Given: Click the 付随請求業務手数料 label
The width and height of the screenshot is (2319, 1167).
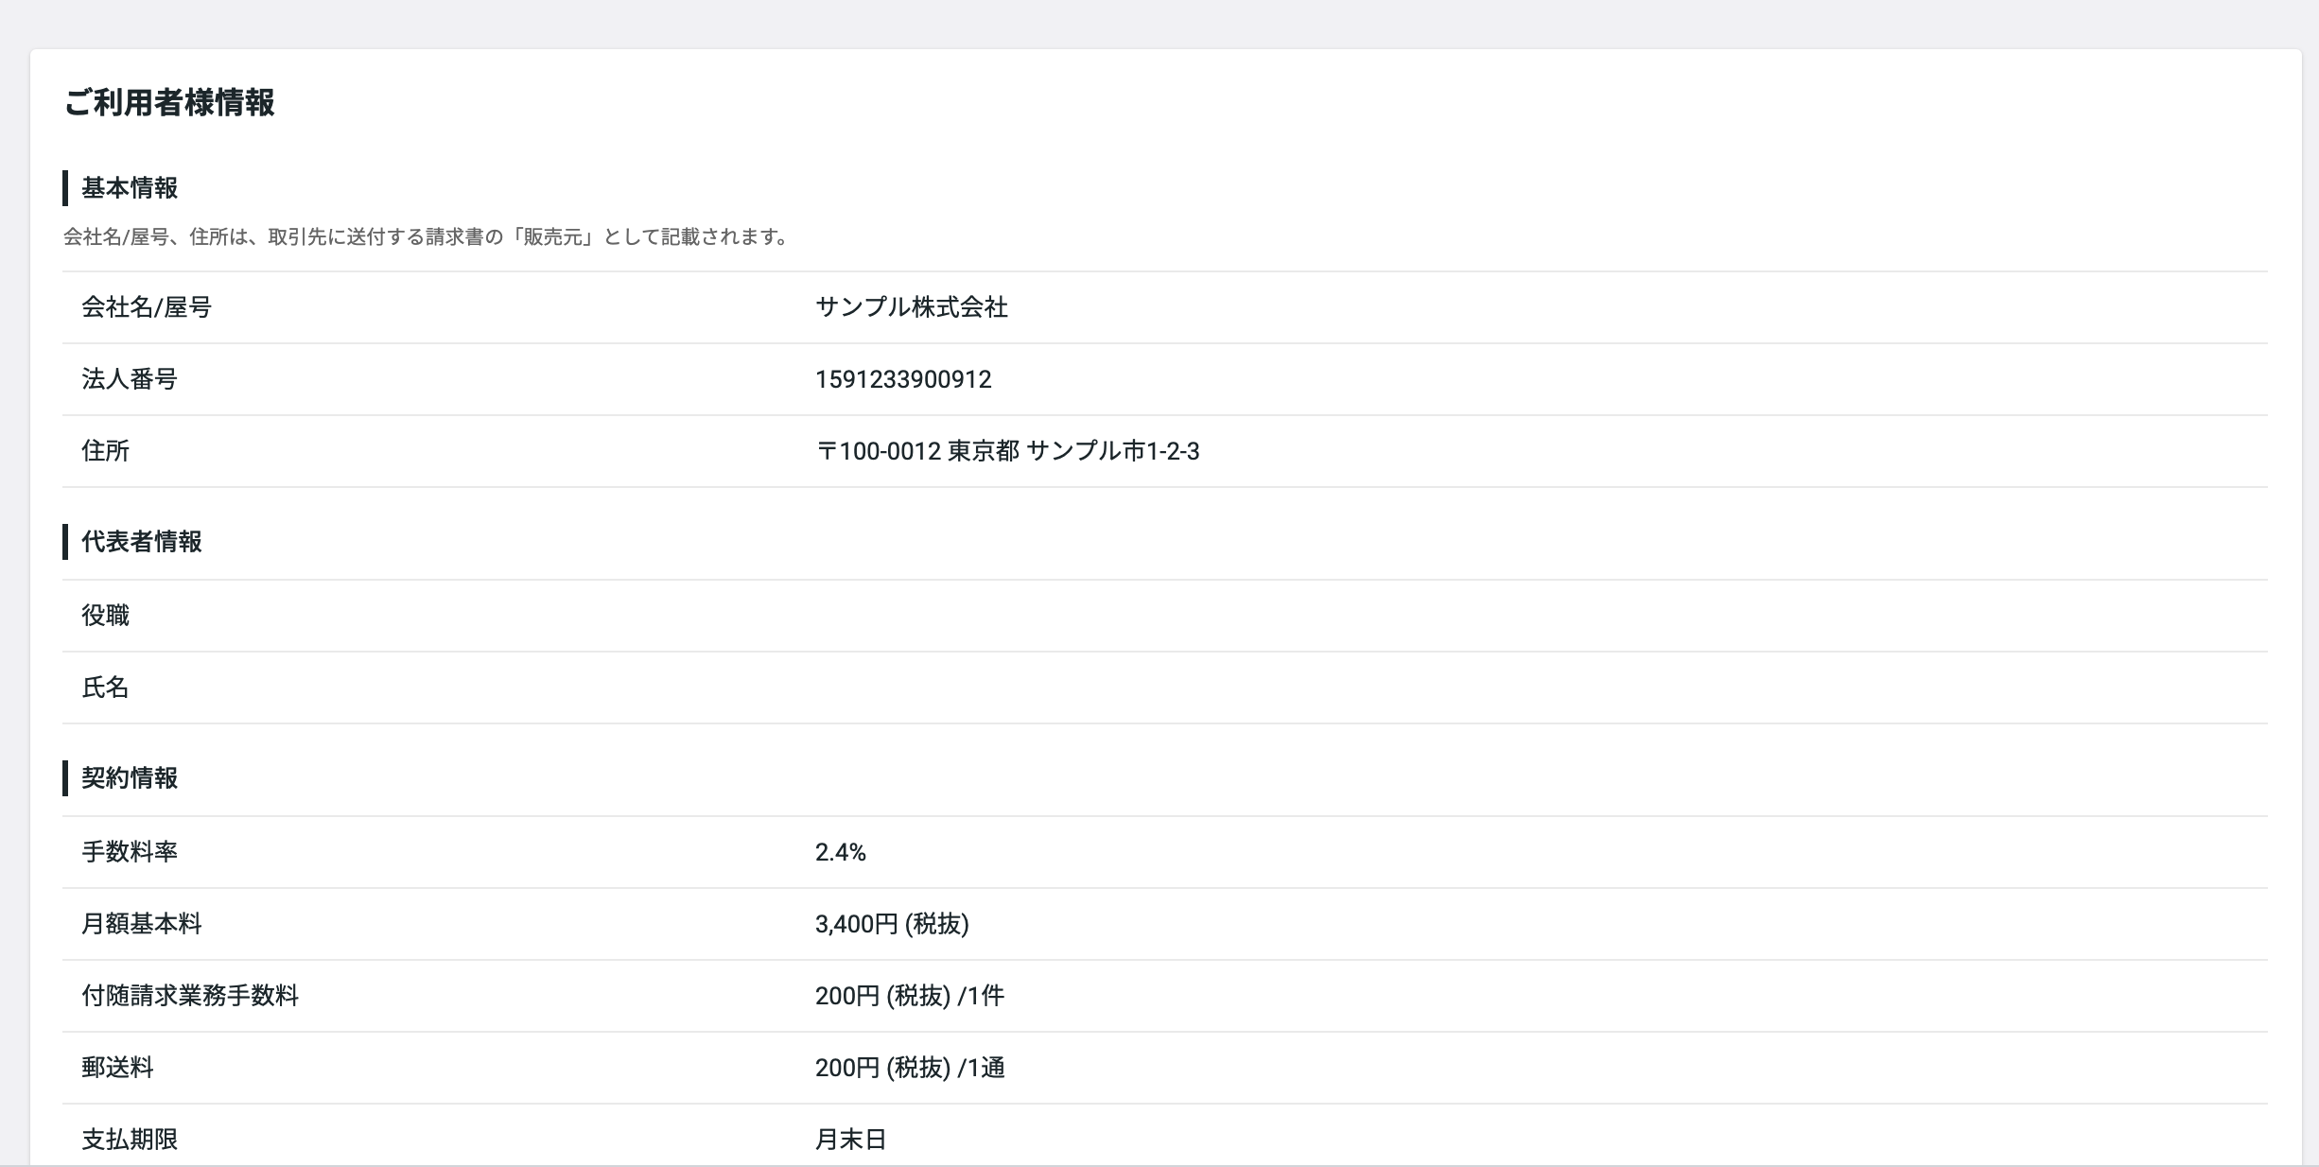Looking at the screenshot, I should pyautogui.click(x=190, y=996).
